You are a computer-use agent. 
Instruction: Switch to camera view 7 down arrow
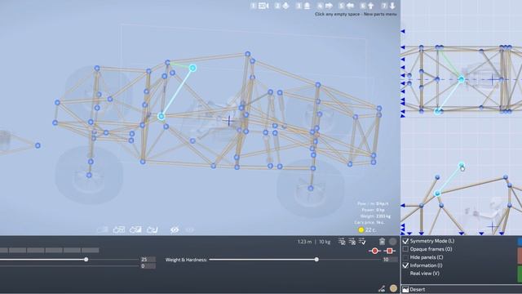392,6
